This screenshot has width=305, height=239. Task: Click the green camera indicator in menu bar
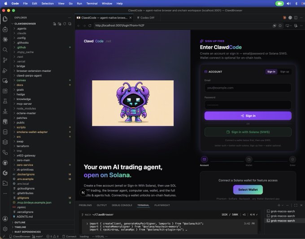point(279,4)
